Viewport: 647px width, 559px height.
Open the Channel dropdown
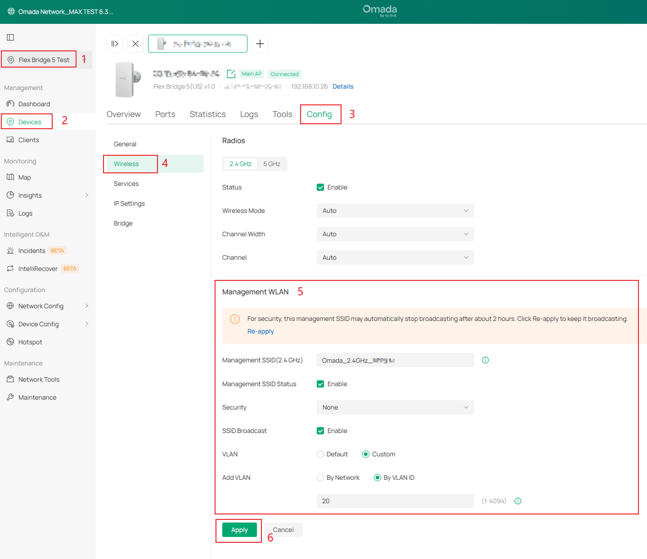coord(395,257)
